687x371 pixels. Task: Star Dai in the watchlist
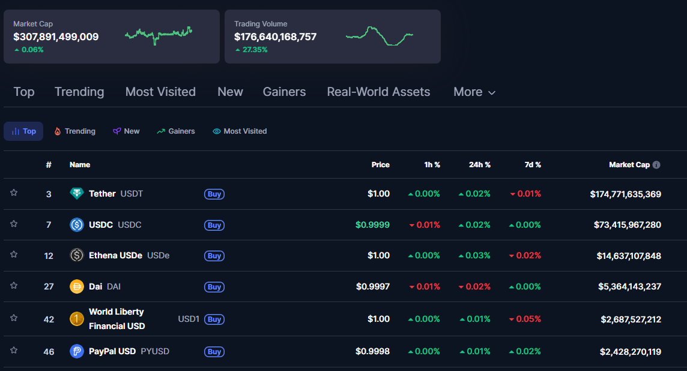pyautogui.click(x=14, y=285)
